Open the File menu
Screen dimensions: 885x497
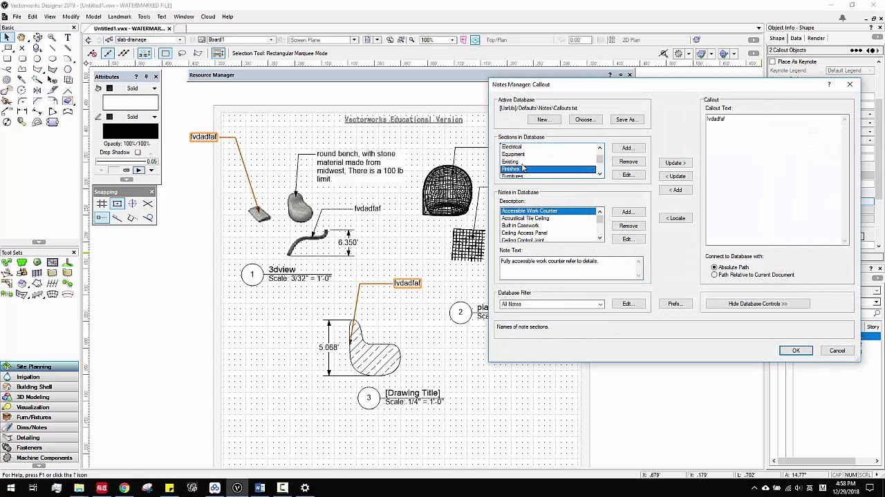[16, 17]
